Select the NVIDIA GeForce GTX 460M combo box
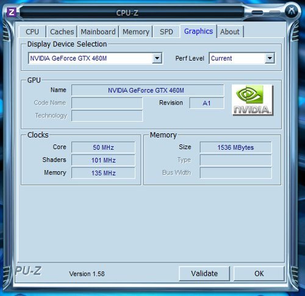 click(95, 58)
